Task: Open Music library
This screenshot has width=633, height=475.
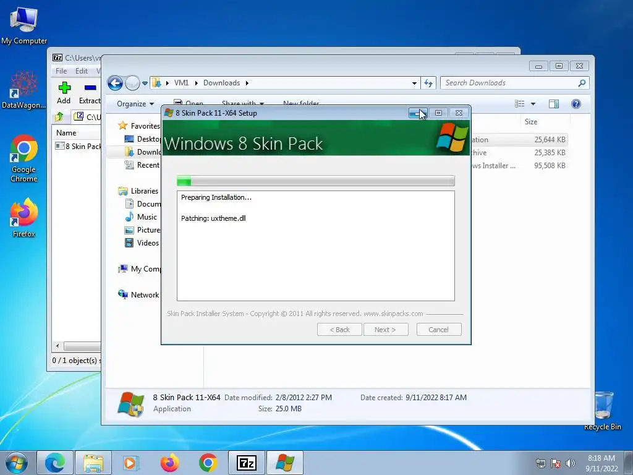Action: (141, 217)
